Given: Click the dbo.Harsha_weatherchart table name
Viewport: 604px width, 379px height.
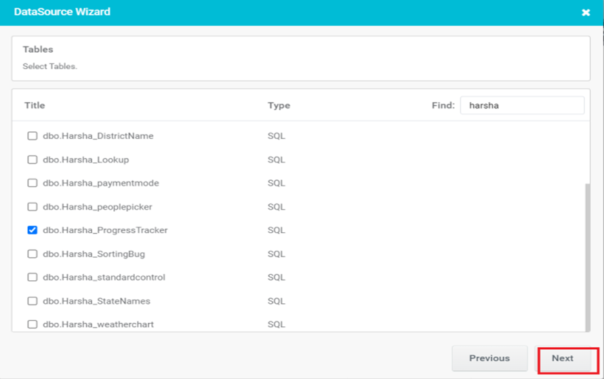Looking at the screenshot, I should click(x=98, y=324).
